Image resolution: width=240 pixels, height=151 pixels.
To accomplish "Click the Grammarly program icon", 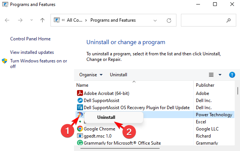I will click(80, 143).
